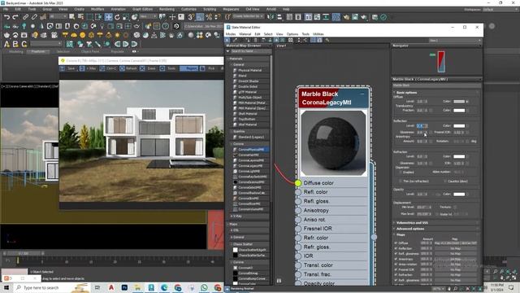Screen dimensions: 520x293
Task: Toggle Region button in render window
Action: point(188,68)
